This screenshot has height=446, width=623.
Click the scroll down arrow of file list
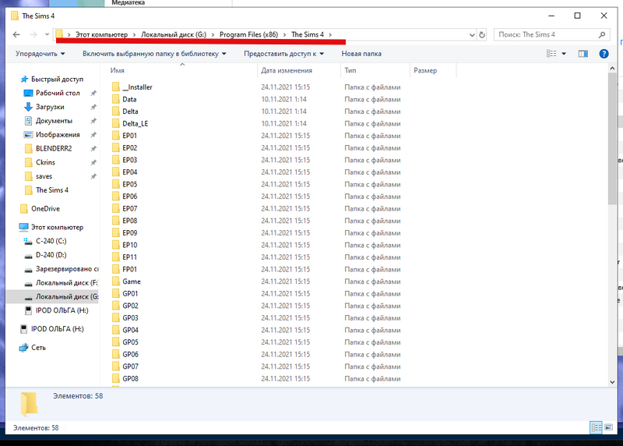[x=612, y=382]
